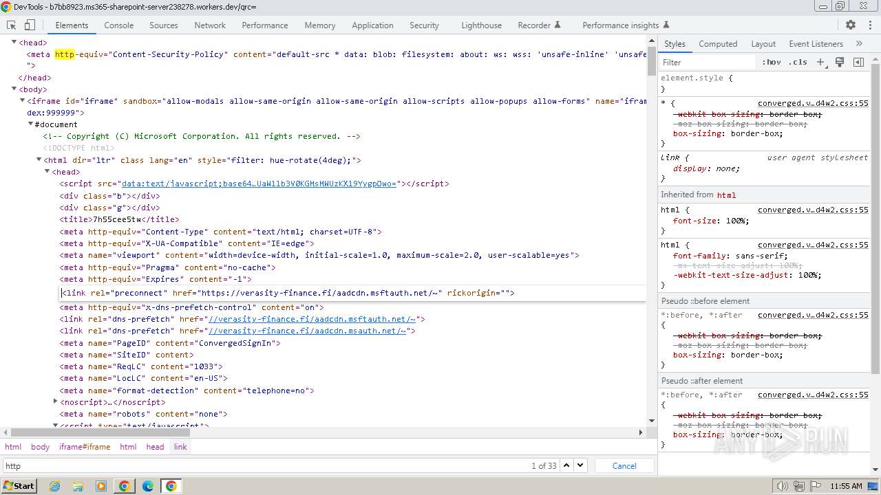Open the Memory tab

pyautogui.click(x=320, y=25)
